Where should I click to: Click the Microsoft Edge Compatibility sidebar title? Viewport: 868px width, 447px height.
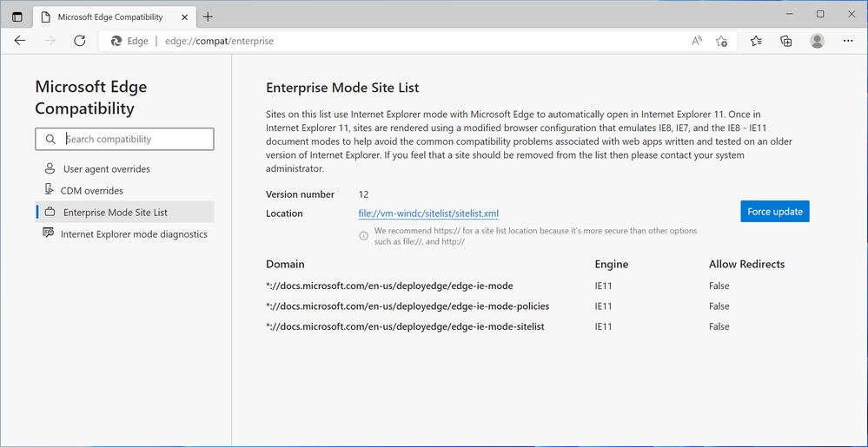90,97
